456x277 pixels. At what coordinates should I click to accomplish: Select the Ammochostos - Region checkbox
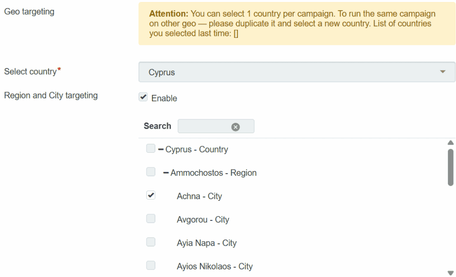[x=151, y=172]
